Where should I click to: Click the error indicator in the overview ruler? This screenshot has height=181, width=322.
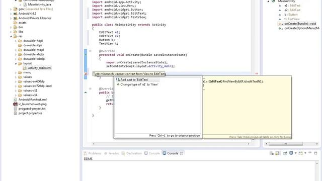(x=257, y=73)
